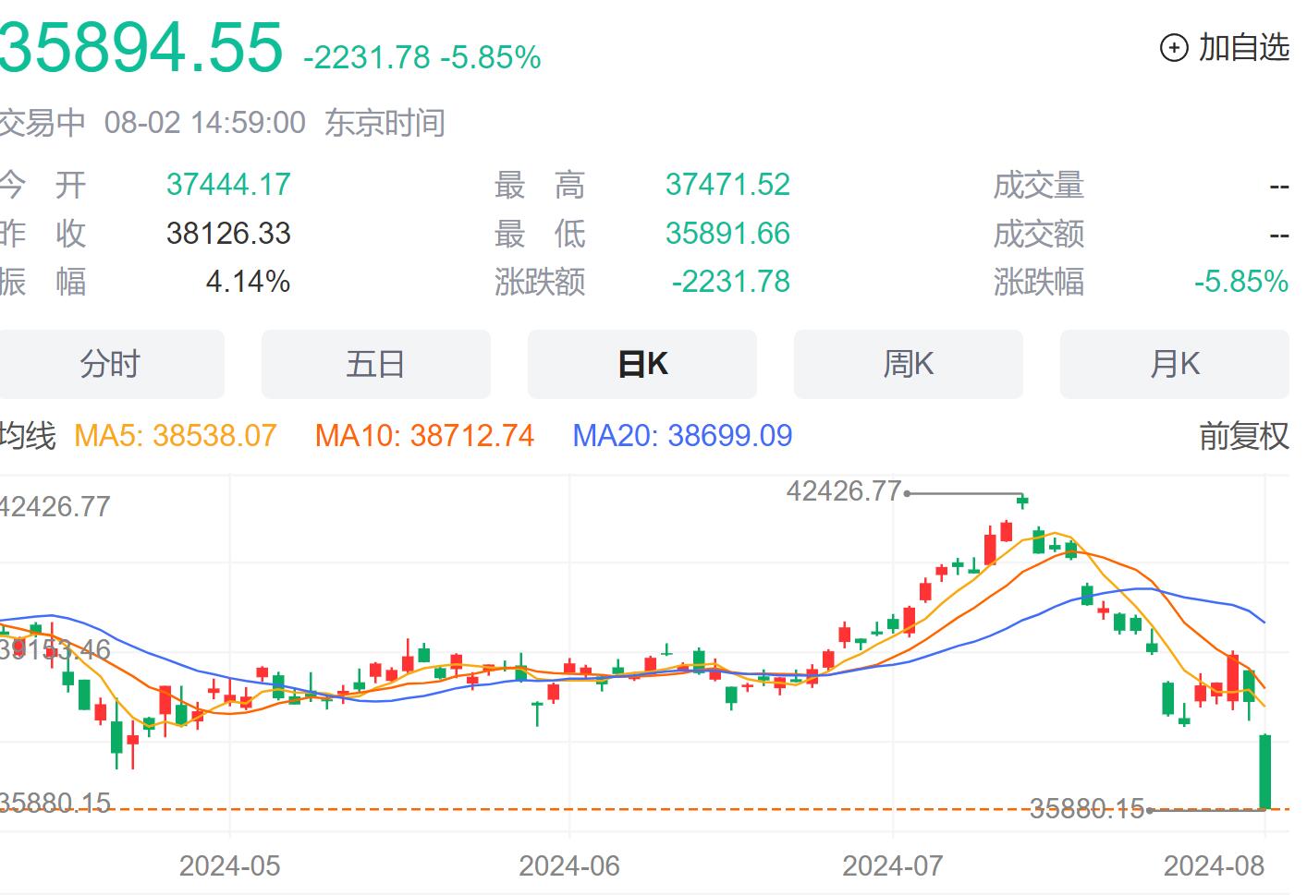Click the MA5: 38538.07 indicator label
The height and width of the screenshot is (895, 1307).
tap(176, 436)
